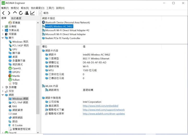Click the RAS icon in tree

[x=10, y=106]
